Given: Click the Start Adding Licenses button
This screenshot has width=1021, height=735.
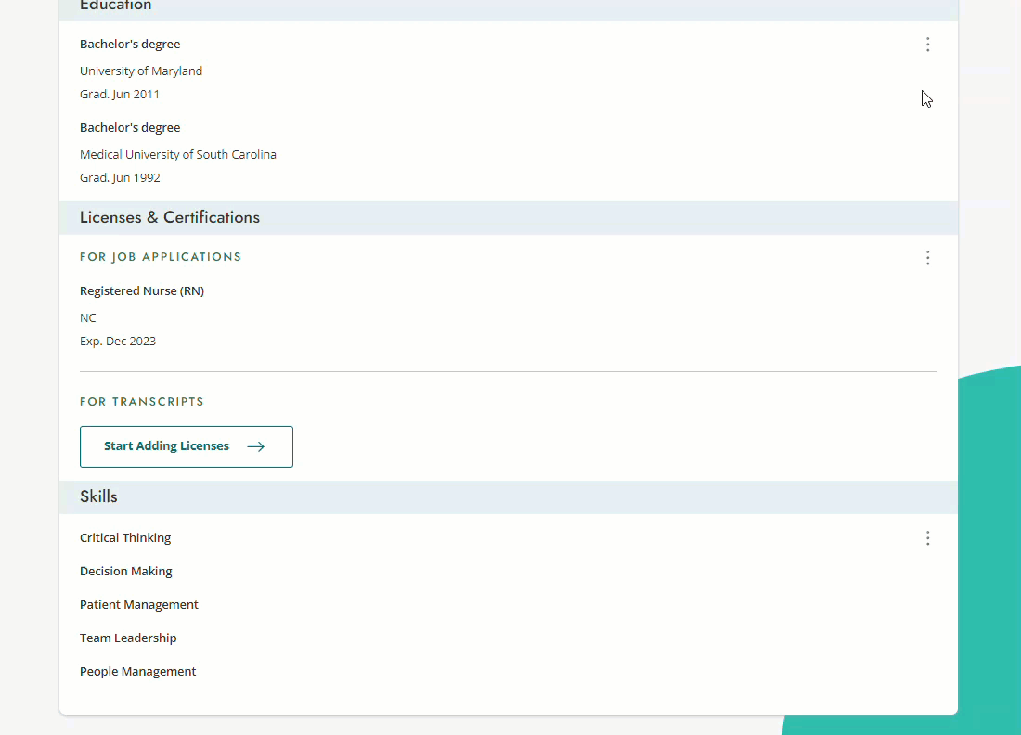Looking at the screenshot, I should click(x=186, y=446).
